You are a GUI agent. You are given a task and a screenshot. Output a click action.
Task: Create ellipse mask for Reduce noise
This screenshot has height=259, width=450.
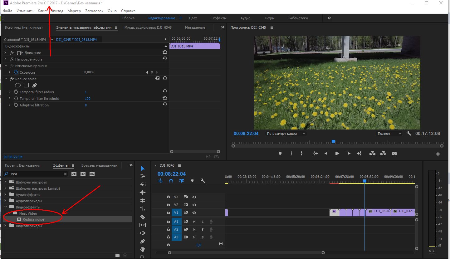pos(18,85)
